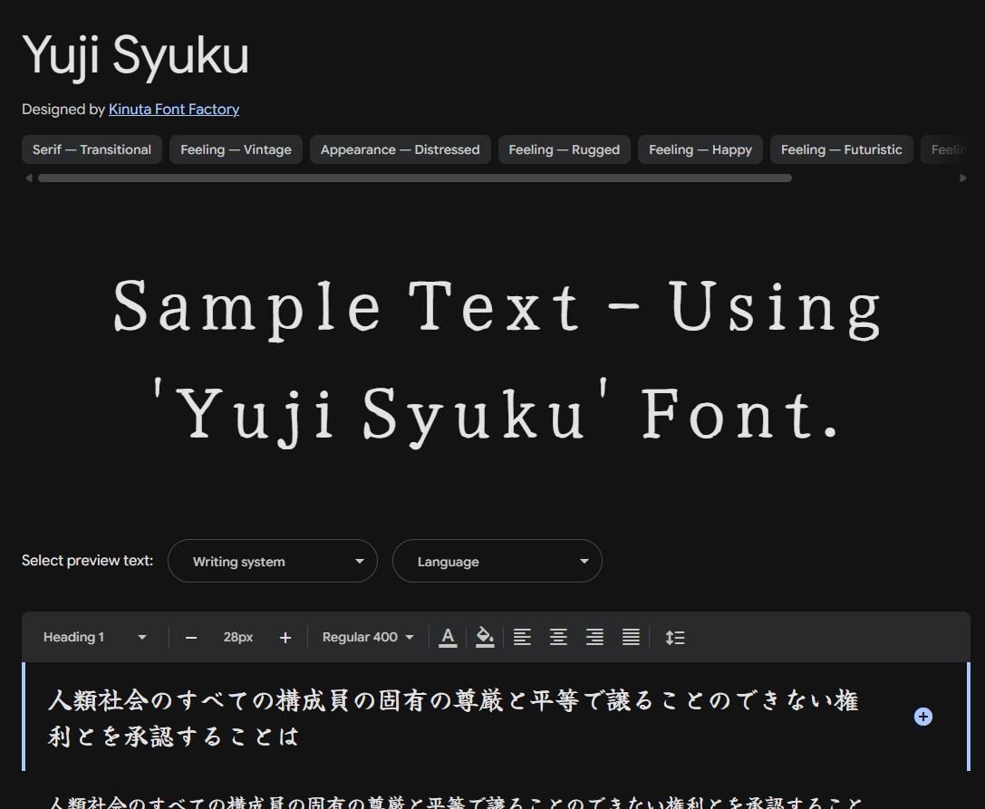Click the Select preview text label
This screenshot has height=809, width=985.
(87, 560)
